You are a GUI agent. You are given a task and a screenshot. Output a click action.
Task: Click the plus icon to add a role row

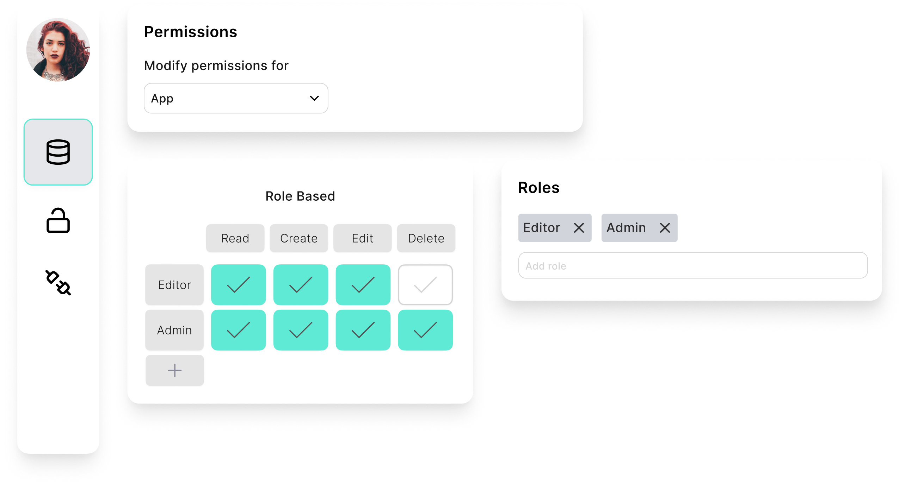pos(174,370)
